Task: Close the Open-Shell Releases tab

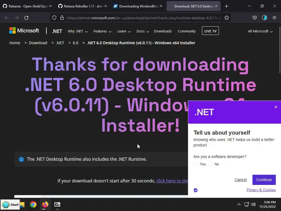Action: pos(50,6)
